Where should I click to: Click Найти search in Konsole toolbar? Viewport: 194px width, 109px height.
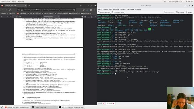189,12
